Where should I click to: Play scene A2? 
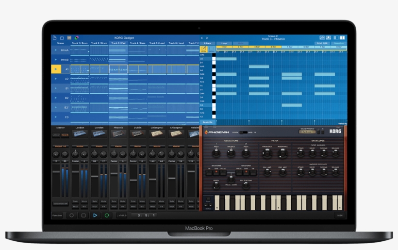[x=56, y=79]
